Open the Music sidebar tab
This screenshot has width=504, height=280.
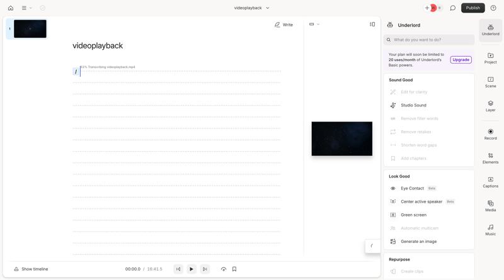point(491,230)
